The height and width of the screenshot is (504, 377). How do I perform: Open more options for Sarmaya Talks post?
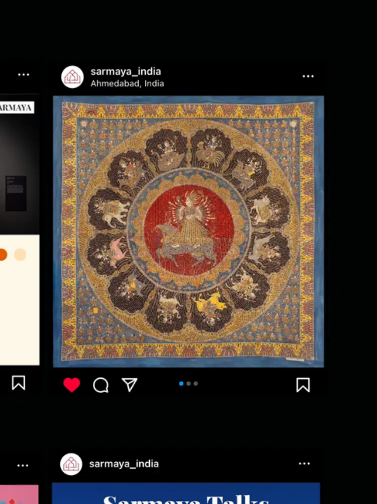304,464
